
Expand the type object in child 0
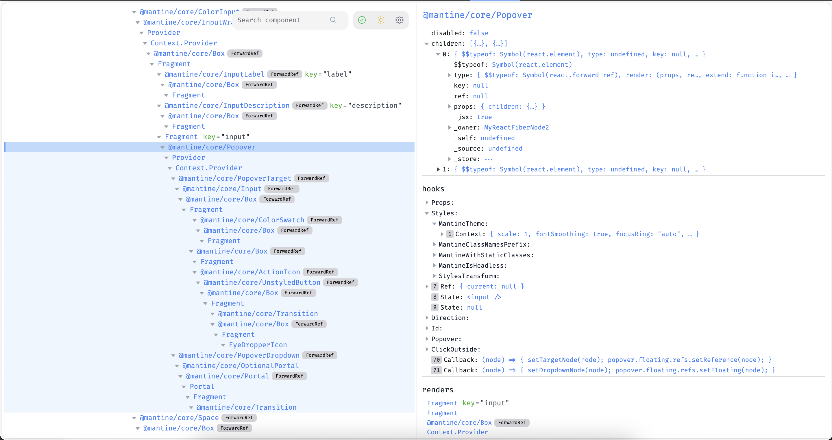pos(449,75)
